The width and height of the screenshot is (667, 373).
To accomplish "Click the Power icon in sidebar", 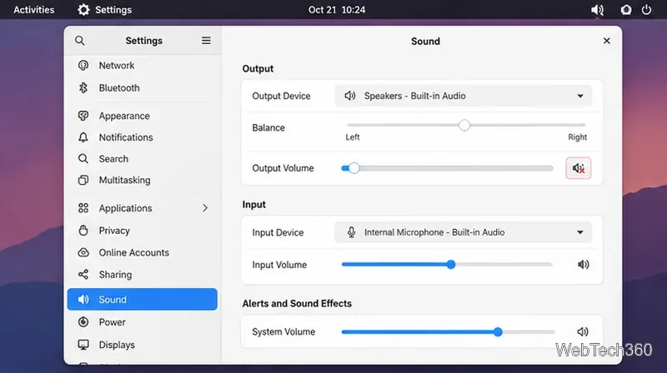I will point(83,322).
